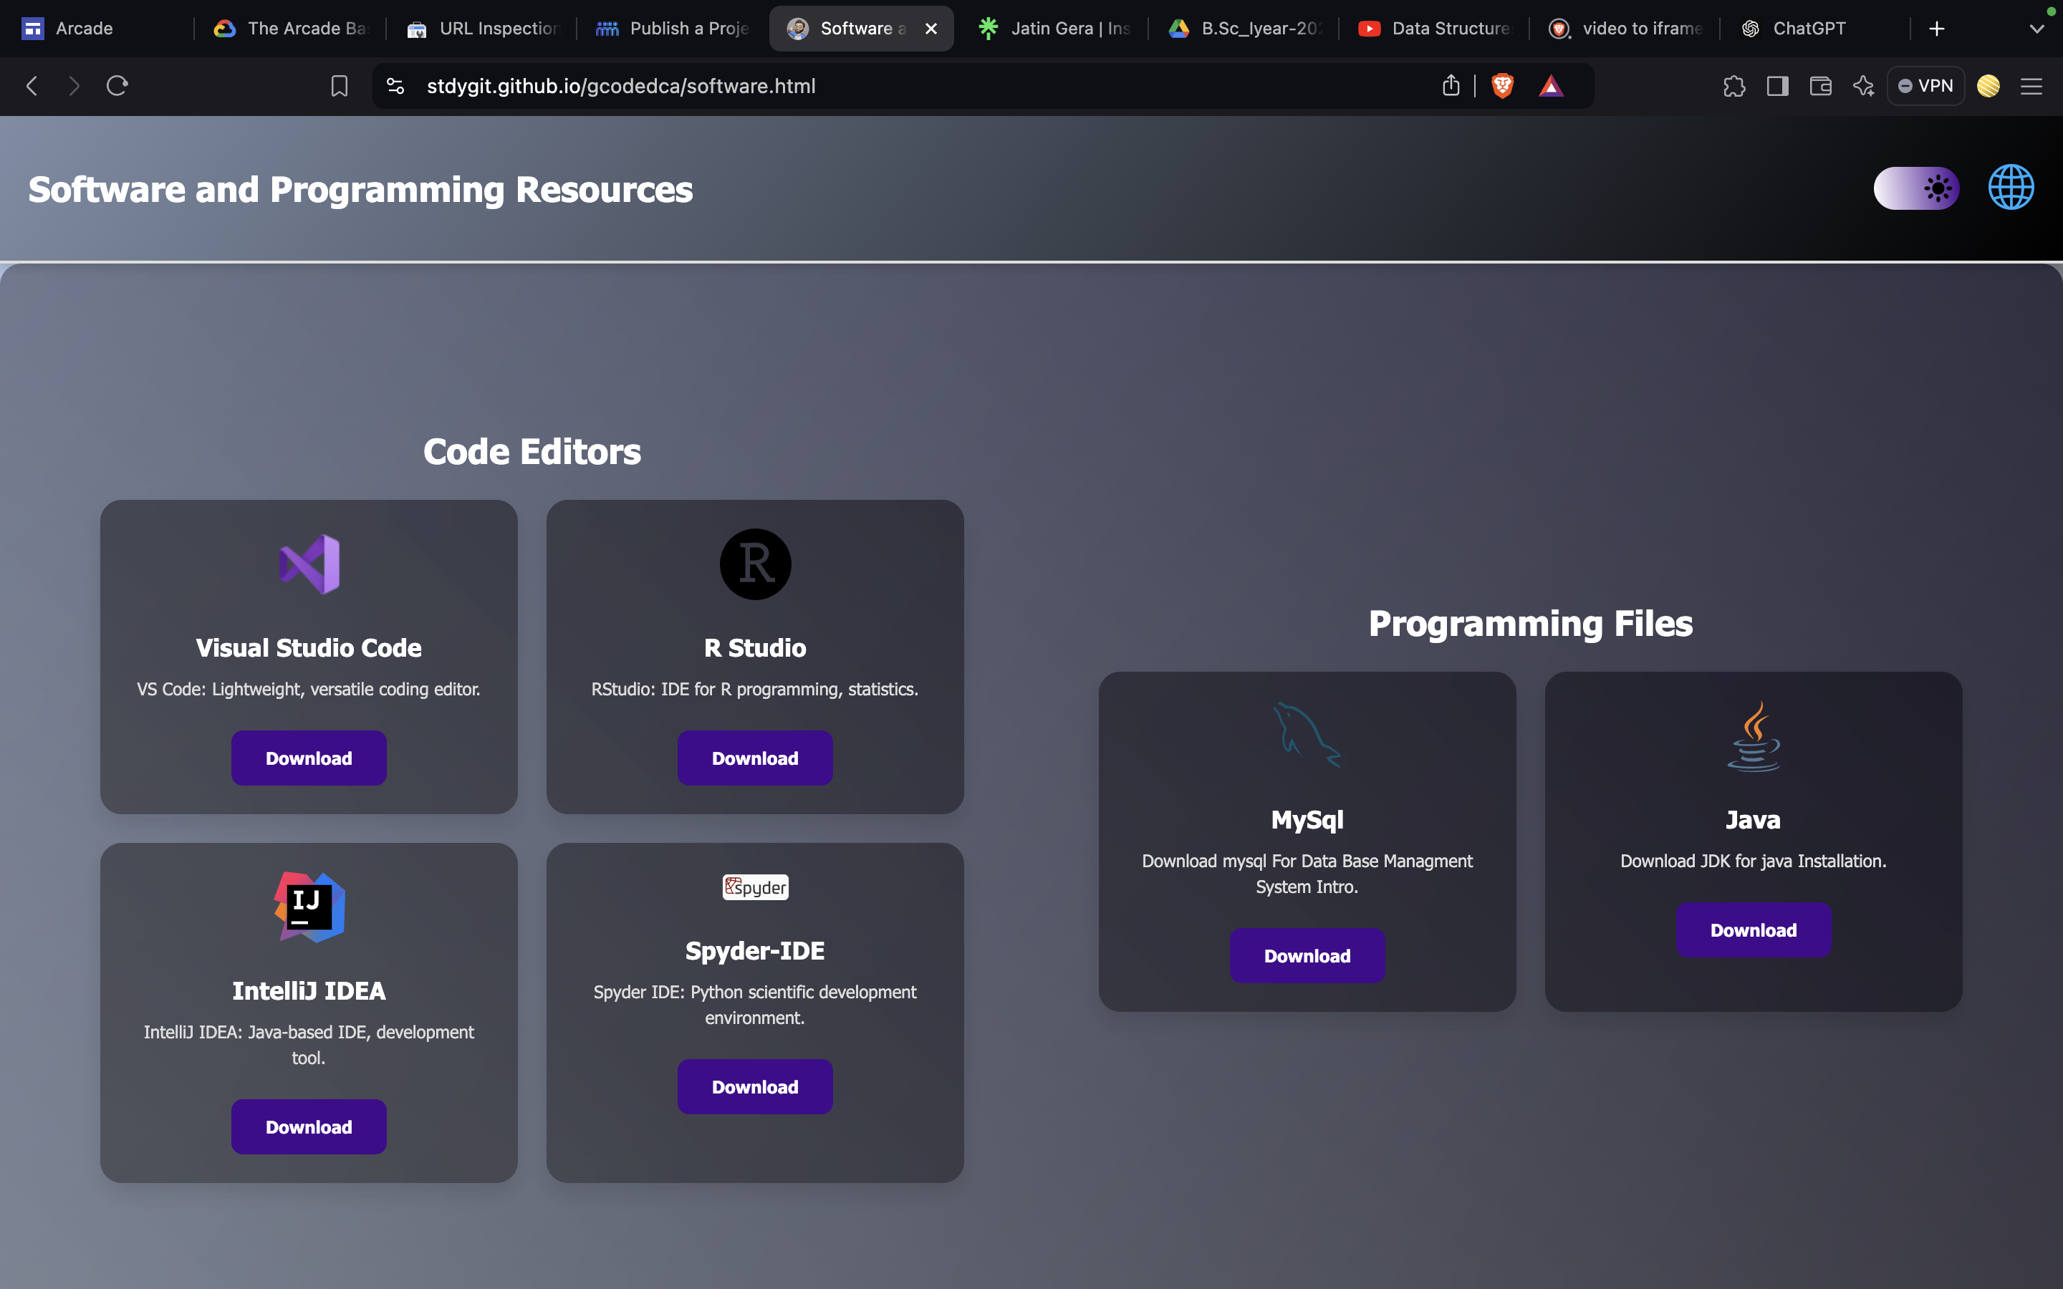
Task: Click the R Studio card title
Action: (755, 648)
